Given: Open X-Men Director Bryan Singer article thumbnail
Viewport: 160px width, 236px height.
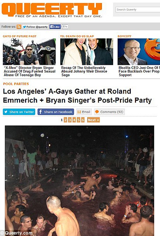Looking at the screenshot, I should (x=29, y=52).
